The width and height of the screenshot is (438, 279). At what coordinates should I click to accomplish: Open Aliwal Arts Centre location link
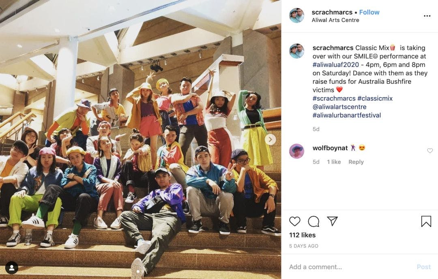(x=335, y=20)
